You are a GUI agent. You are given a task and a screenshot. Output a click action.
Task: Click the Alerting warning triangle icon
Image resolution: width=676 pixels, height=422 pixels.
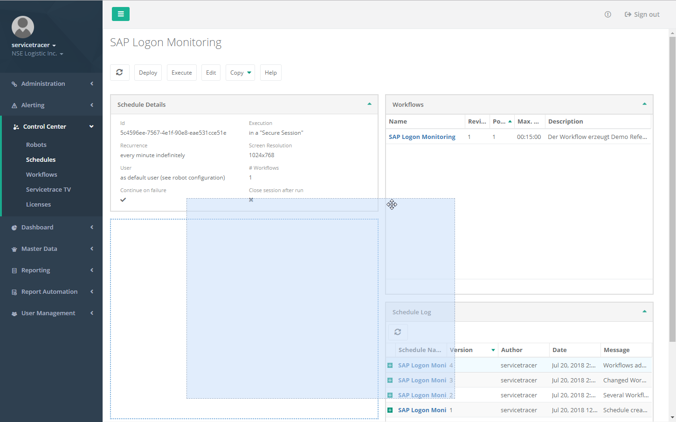(14, 105)
